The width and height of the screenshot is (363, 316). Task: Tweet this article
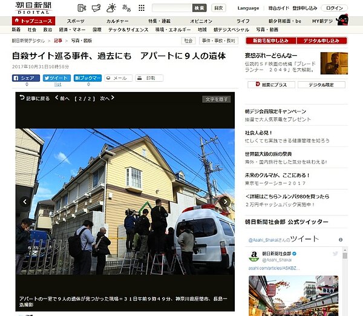(x=57, y=78)
